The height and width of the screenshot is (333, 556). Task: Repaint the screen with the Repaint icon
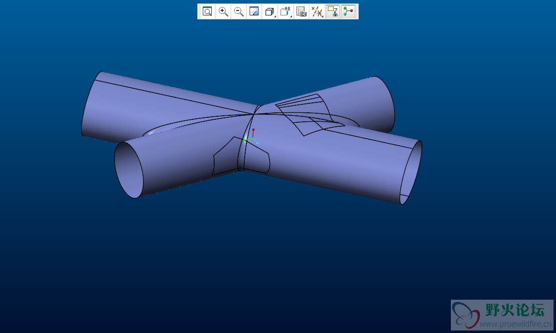pos(254,11)
